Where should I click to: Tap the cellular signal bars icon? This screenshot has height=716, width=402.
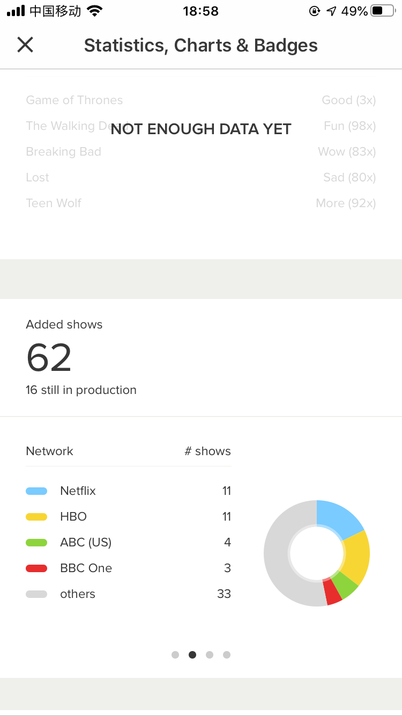click(16, 11)
